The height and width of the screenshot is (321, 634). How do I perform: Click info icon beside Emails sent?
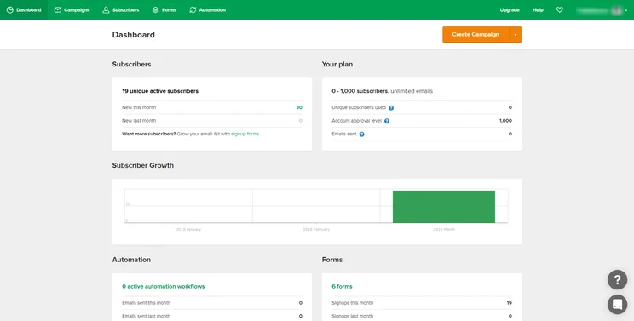pyautogui.click(x=362, y=134)
